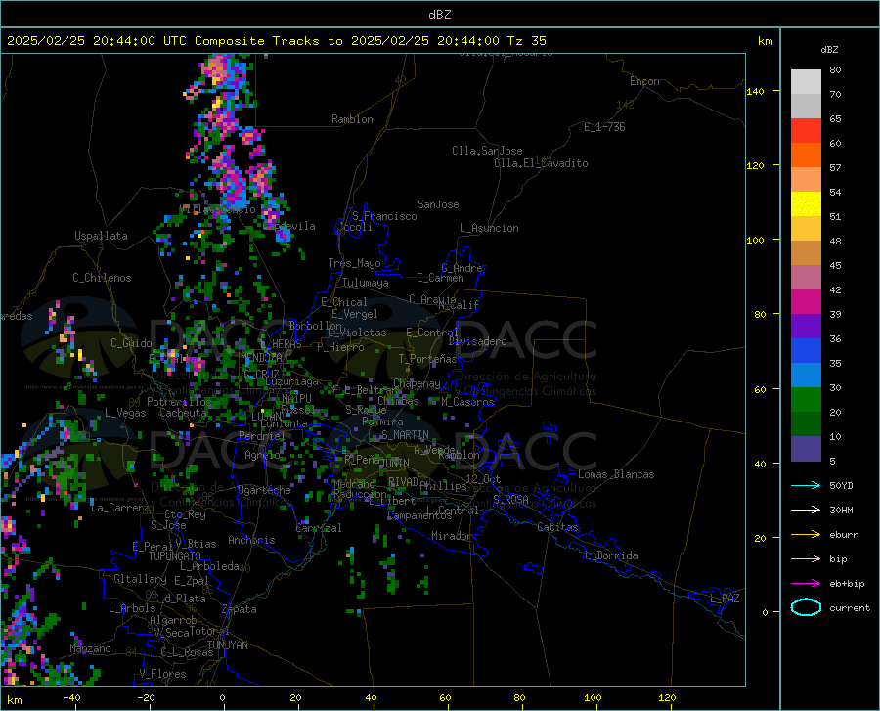This screenshot has width=880, height=711.
Task: Click the yellow 51 dBZ legend swatch
Action: click(x=806, y=204)
